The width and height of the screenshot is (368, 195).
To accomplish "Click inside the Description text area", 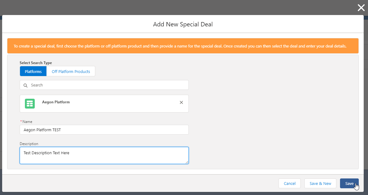I will (104, 155).
